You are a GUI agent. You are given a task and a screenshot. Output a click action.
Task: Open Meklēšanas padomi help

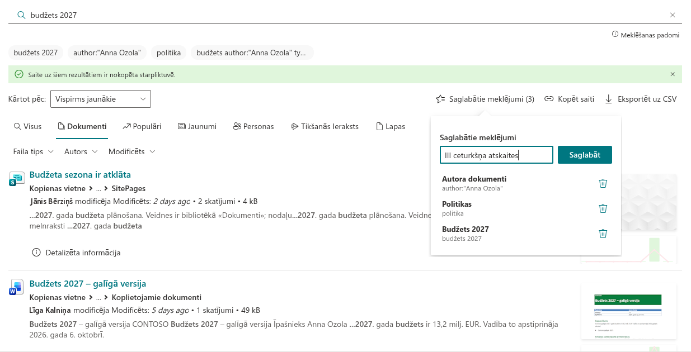click(x=646, y=35)
